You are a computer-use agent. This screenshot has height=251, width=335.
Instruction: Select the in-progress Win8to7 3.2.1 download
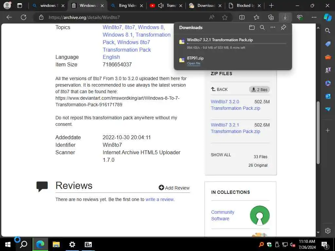click(x=233, y=43)
